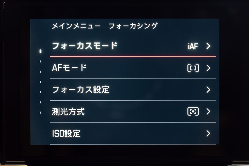Open the フォーカスモード menu row
Image resolution: width=249 pixels, height=166 pixels.
[x=84, y=45]
